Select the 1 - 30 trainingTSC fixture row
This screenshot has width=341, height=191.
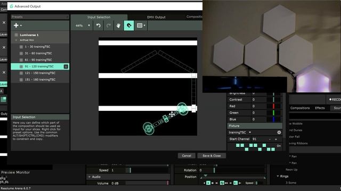tap(40, 47)
